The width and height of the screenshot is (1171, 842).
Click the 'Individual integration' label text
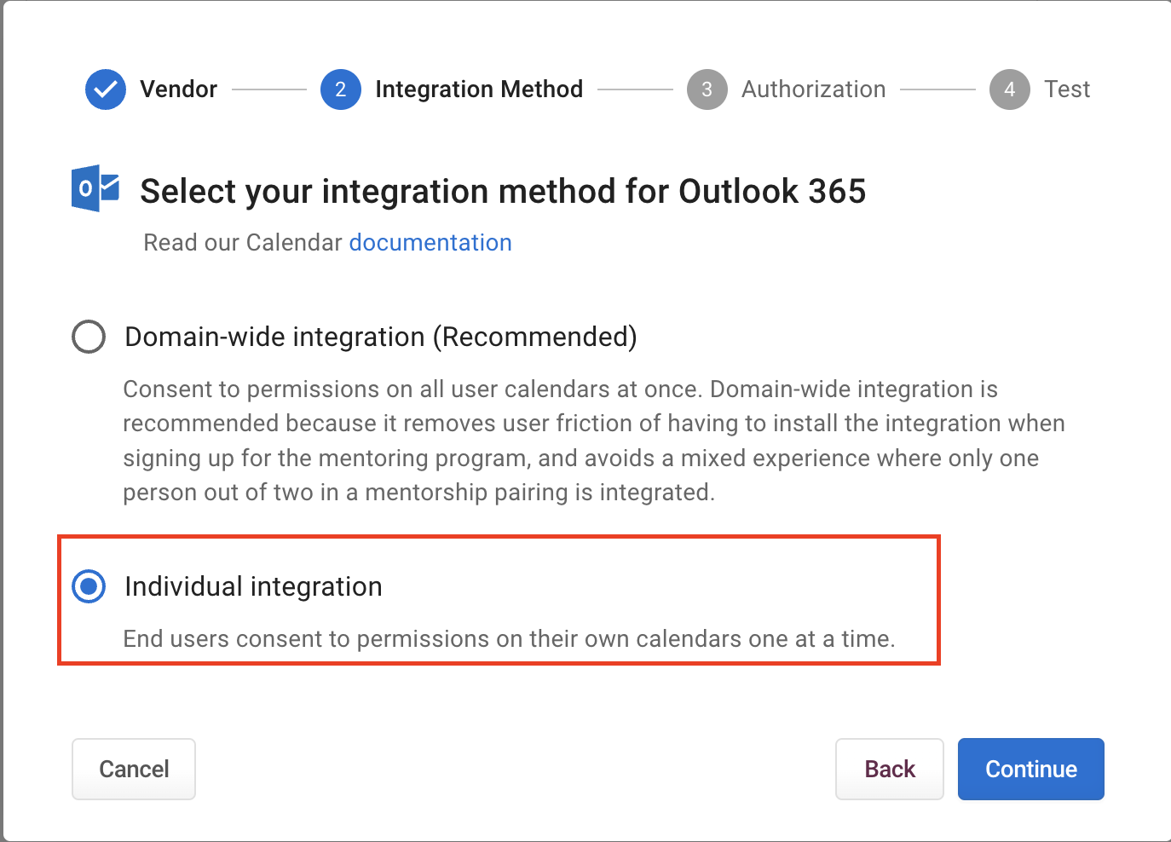tap(253, 587)
